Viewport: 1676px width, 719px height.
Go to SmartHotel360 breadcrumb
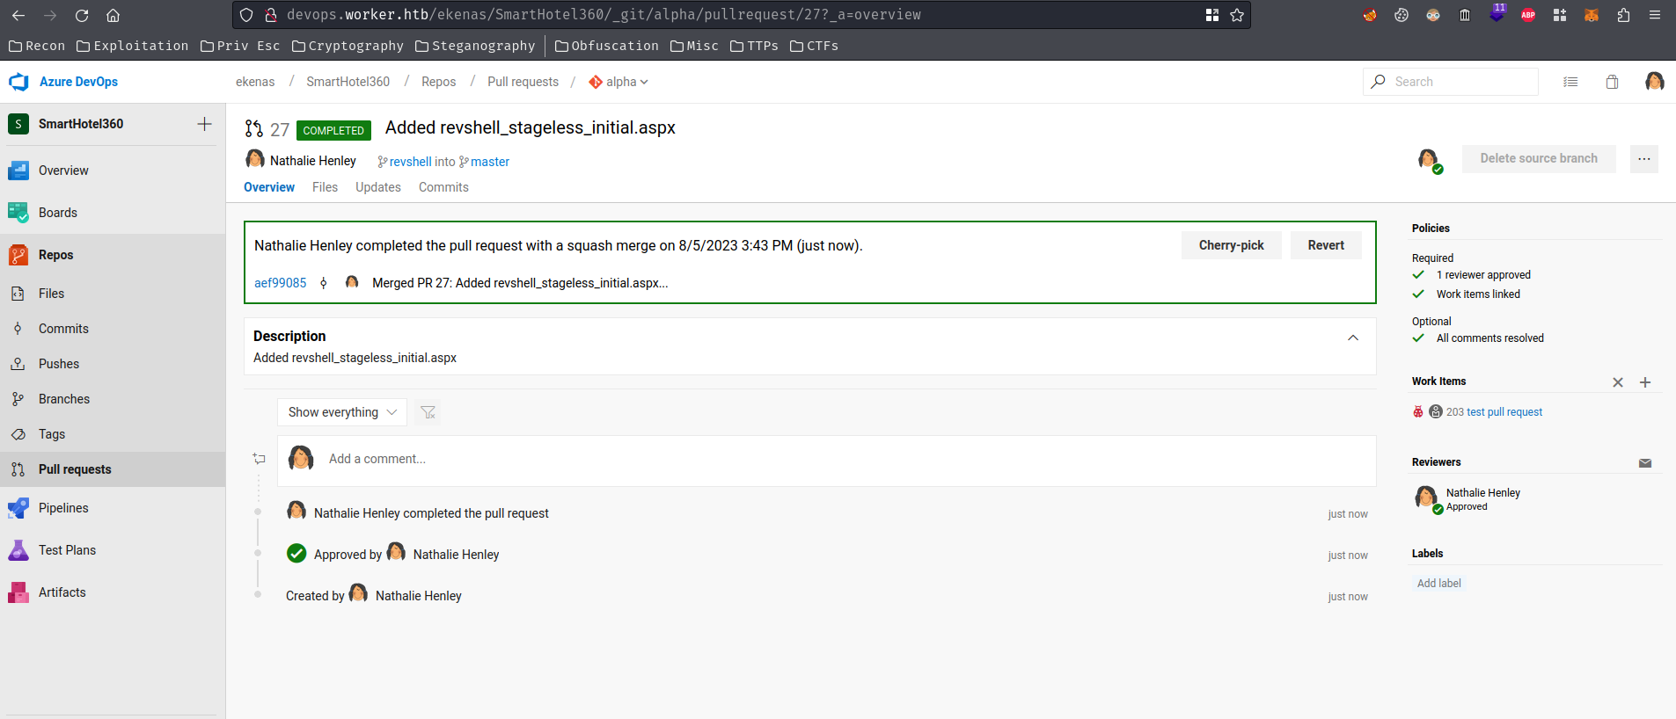coord(348,82)
